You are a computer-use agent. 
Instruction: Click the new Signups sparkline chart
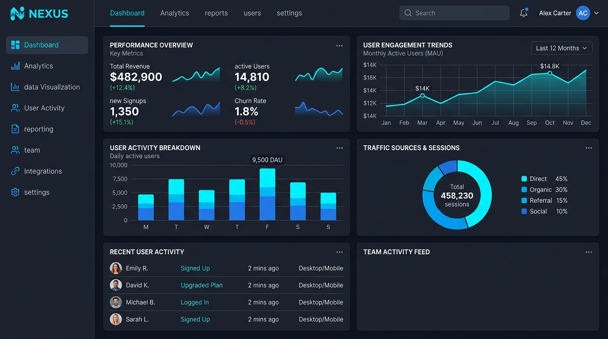(196, 109)
